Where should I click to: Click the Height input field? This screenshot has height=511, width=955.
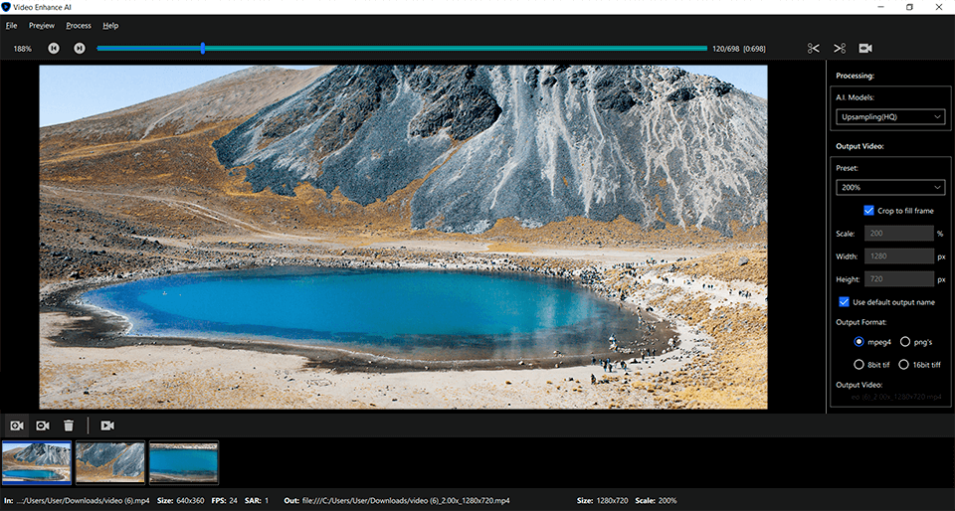899,279
